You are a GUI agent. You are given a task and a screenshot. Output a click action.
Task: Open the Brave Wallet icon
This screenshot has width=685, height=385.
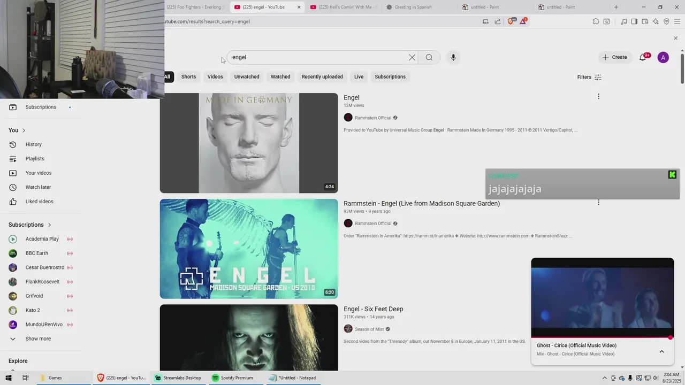tap(645, 21)
